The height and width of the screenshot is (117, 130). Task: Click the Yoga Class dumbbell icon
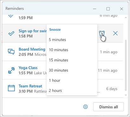pyautogui.click(x=11, y=70)
